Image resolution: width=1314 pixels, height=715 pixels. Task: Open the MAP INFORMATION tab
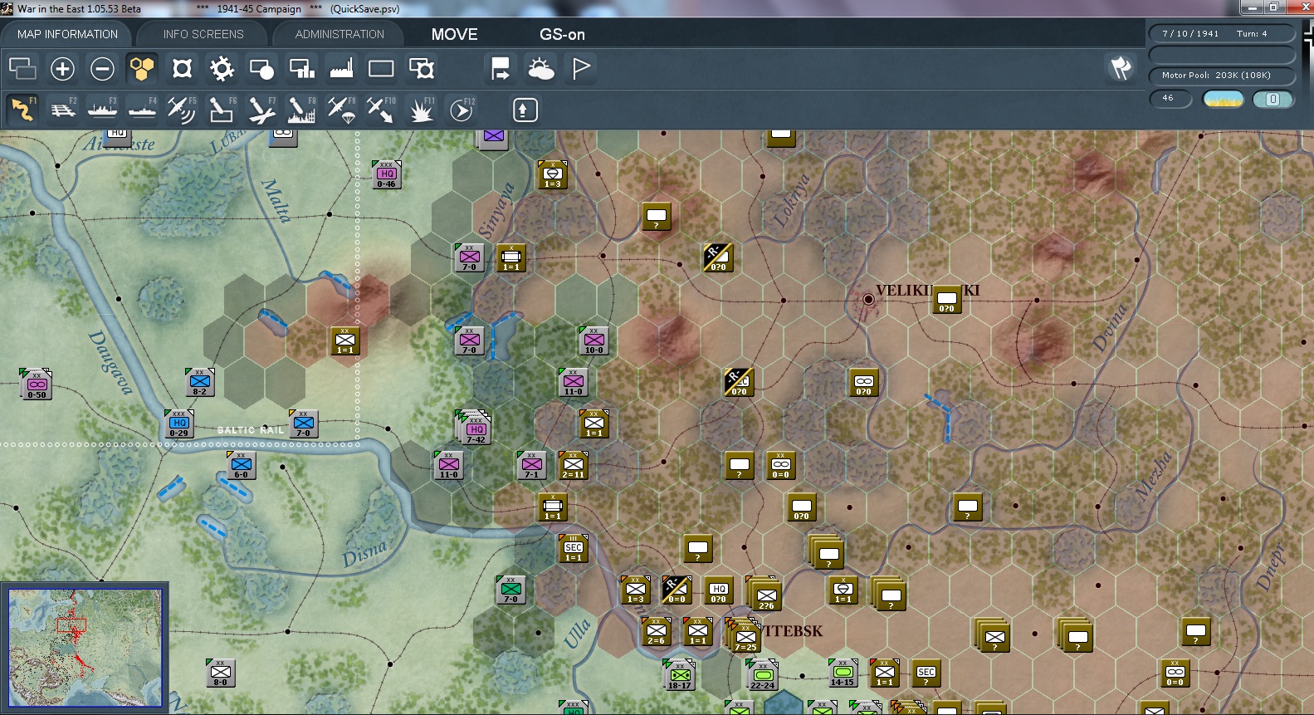[67, 34]
